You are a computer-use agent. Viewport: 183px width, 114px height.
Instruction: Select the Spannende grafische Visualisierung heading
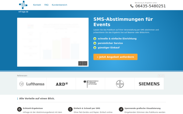(142, 108)
